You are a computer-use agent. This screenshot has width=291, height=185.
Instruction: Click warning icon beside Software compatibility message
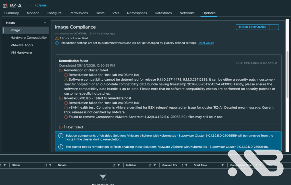pyautogui.click(x=66, y=80)
